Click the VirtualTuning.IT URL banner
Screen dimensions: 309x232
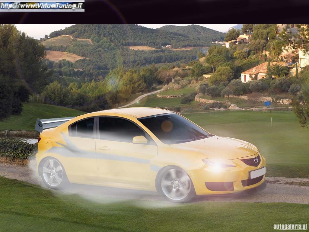[42, 6]
